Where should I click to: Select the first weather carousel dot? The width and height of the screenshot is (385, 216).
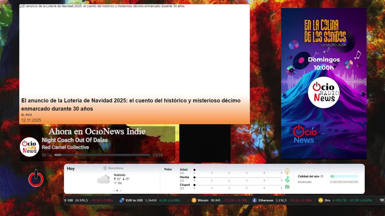point(114,190)
